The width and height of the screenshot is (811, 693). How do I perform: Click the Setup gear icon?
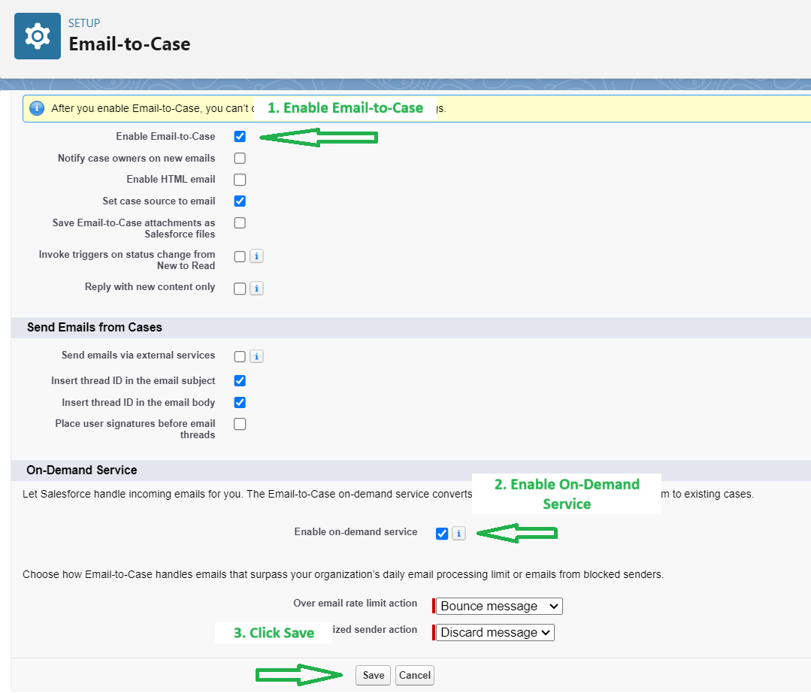pyautogui.click(x=37, y=35)
